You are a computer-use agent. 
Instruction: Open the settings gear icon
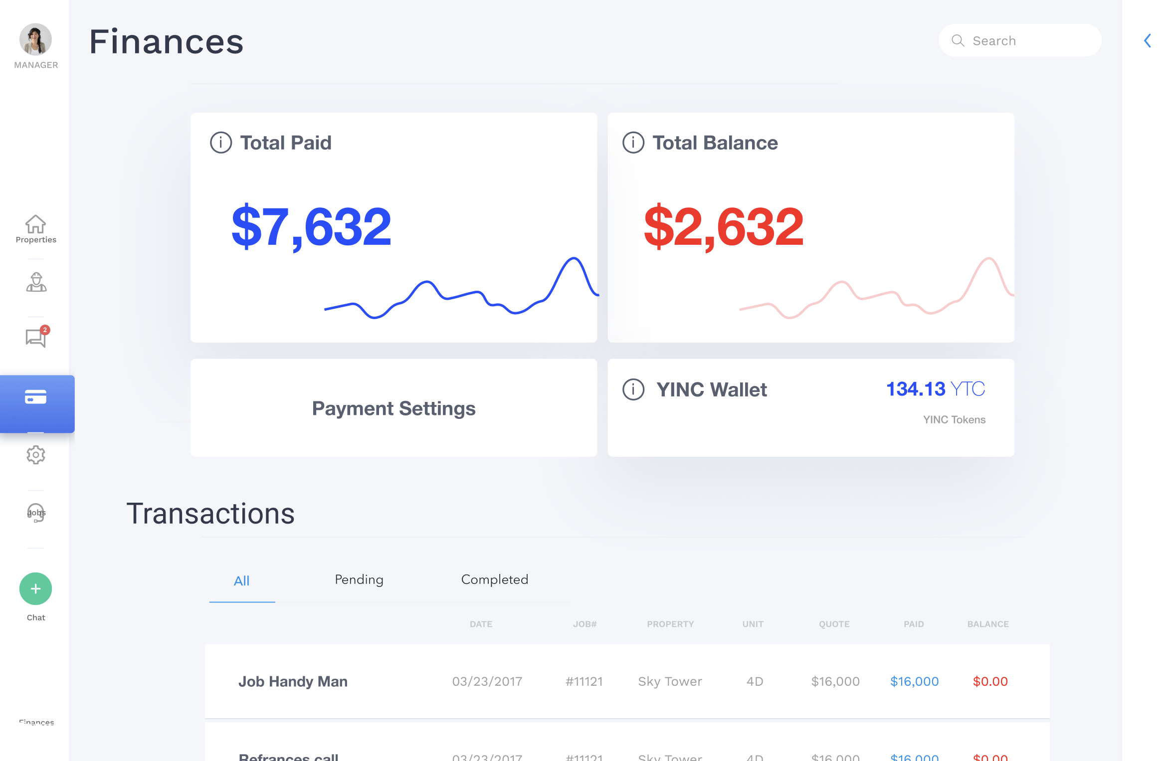(36, 455)
